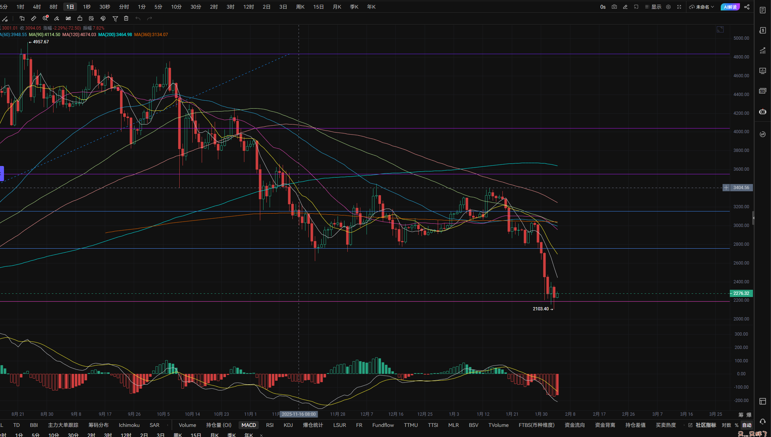This screenshot has width=771, height=437.
Task: Select the ruler measurement tool
Action: (34, 18)
